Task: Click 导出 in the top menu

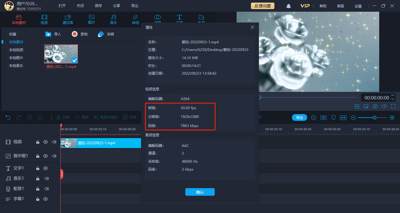Action: [x=135, y=6]
